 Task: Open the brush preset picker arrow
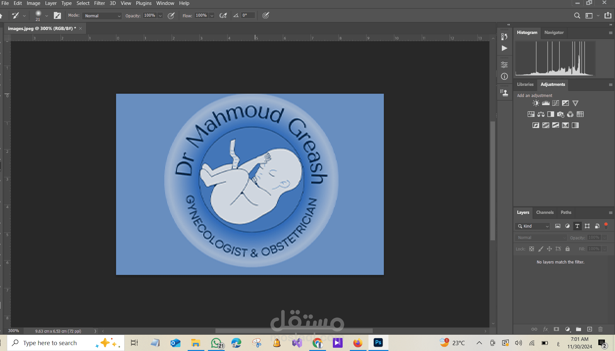46,16
